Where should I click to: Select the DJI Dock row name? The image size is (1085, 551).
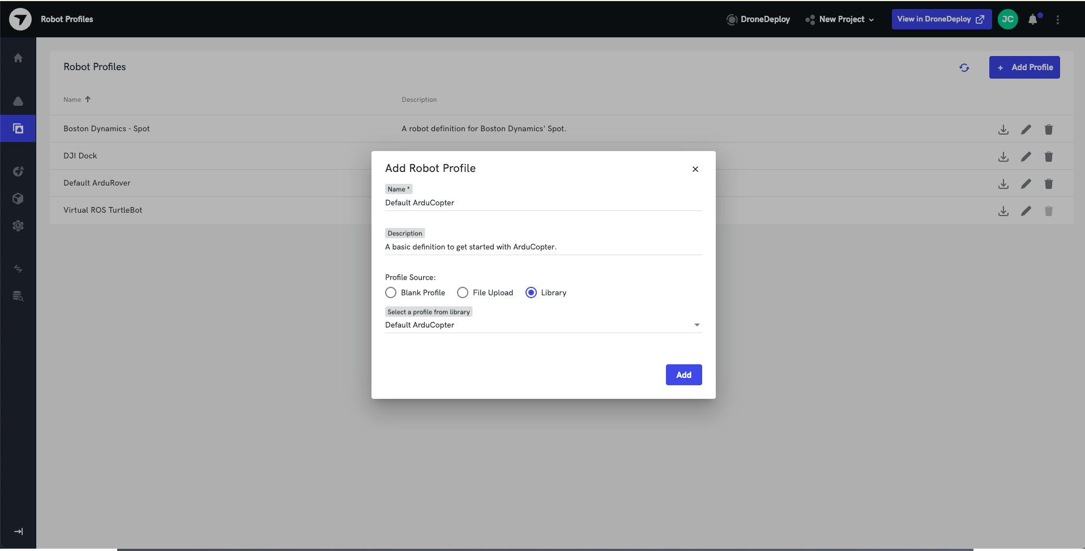pos(80,156)
